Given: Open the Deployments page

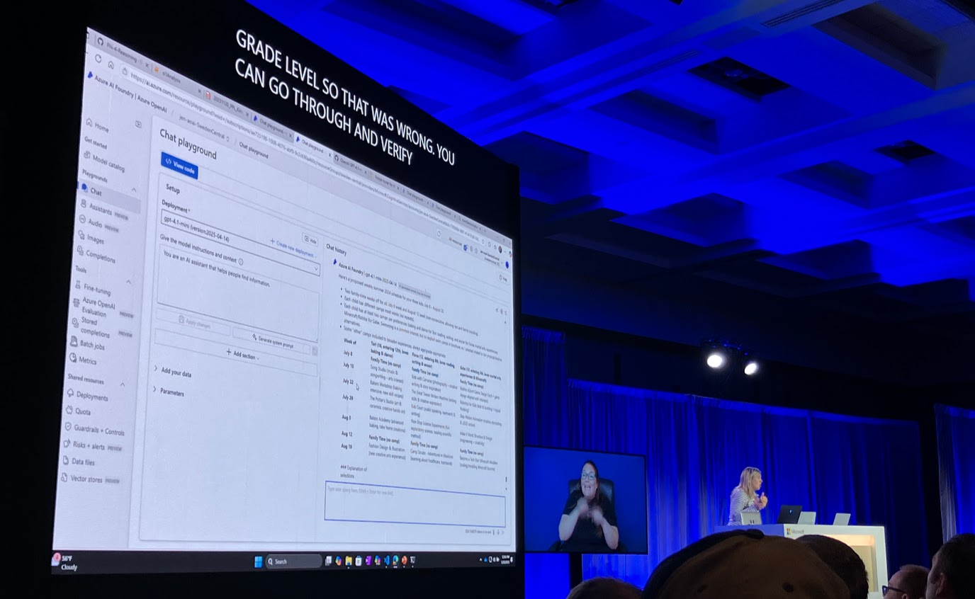Looking at the screenshot, I should click(x=88, y=397).
